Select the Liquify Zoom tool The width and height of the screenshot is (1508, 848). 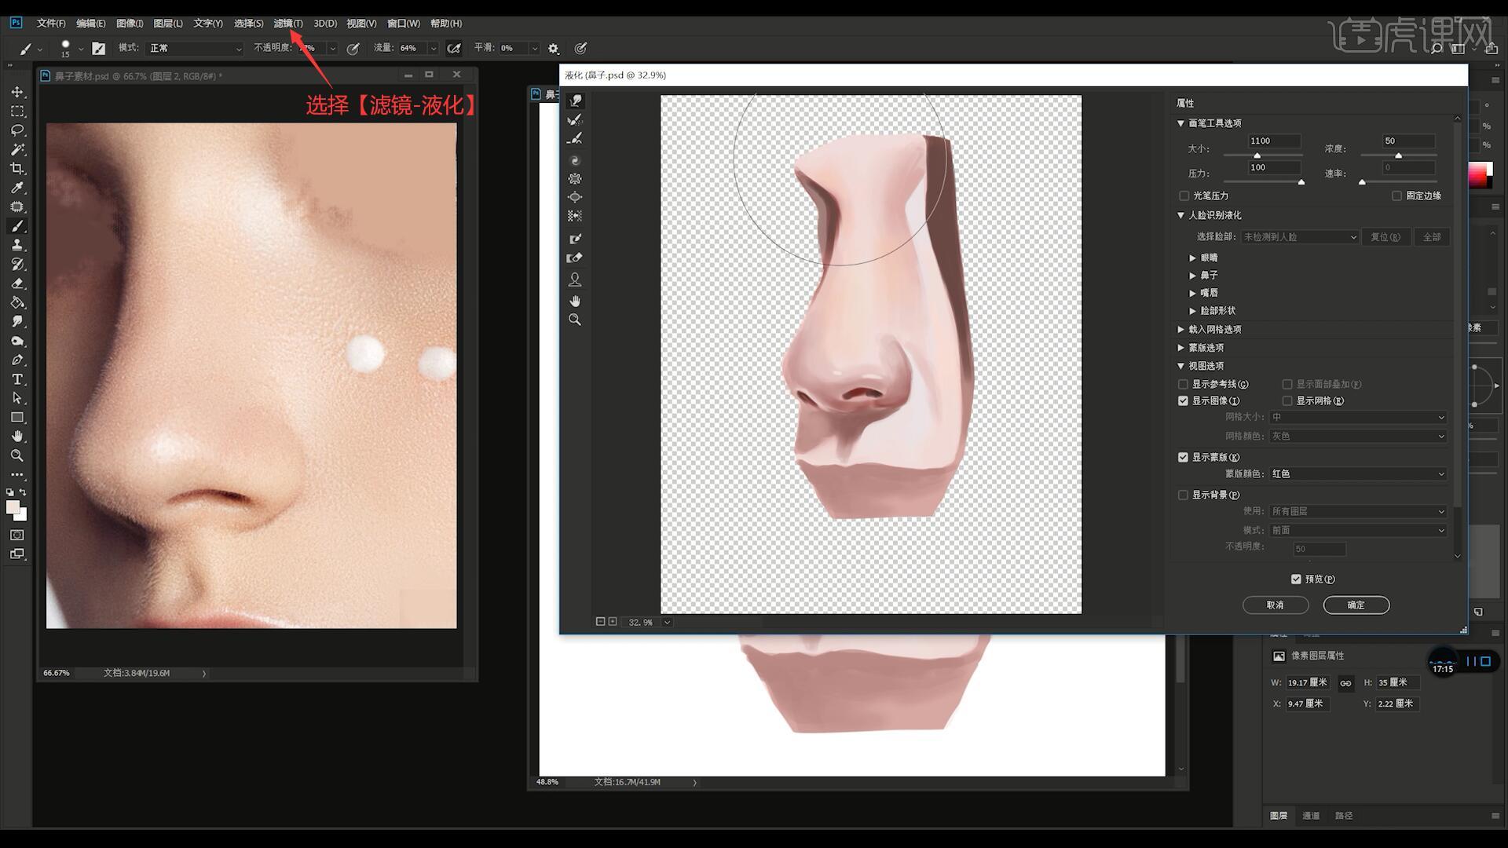pos(575,320)
